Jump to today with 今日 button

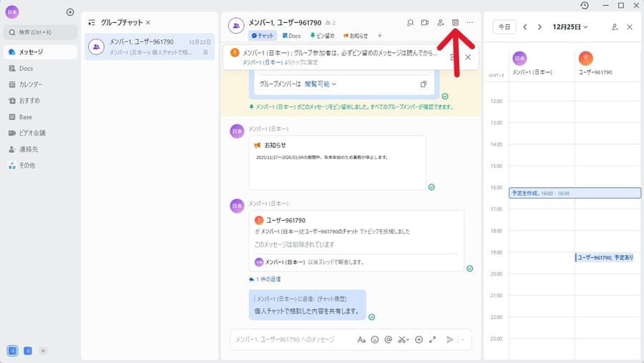pyautogui.click(x=504, y=27)
